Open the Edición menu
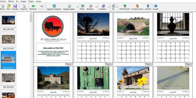Screen dimensions: 196x98 [x=11, y=1]
